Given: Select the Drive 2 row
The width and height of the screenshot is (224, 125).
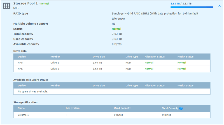Looking at the screenshot, I should (112, 69).
